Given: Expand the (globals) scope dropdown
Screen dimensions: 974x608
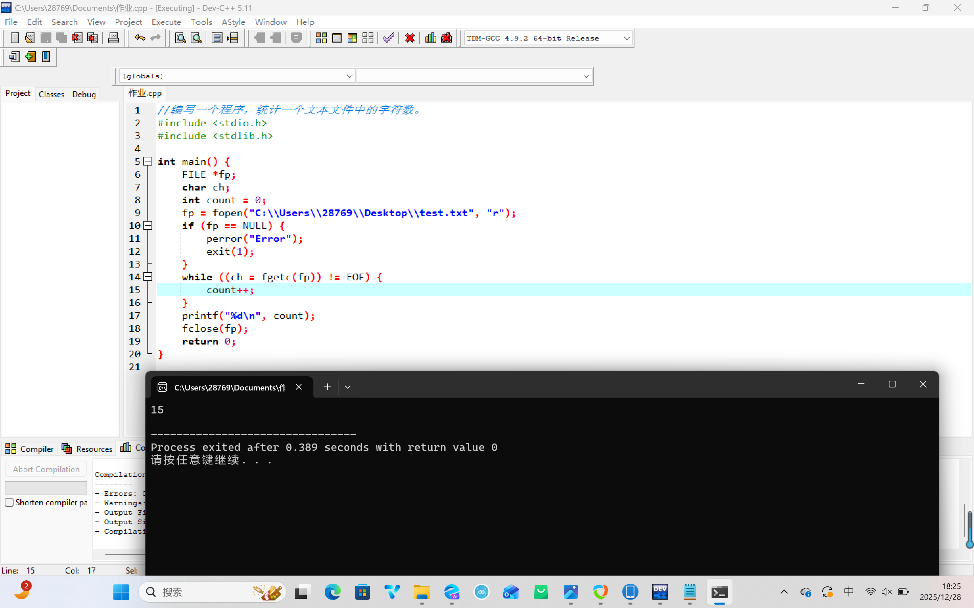Looking at the screenshot, I should [x=349, y=76].
